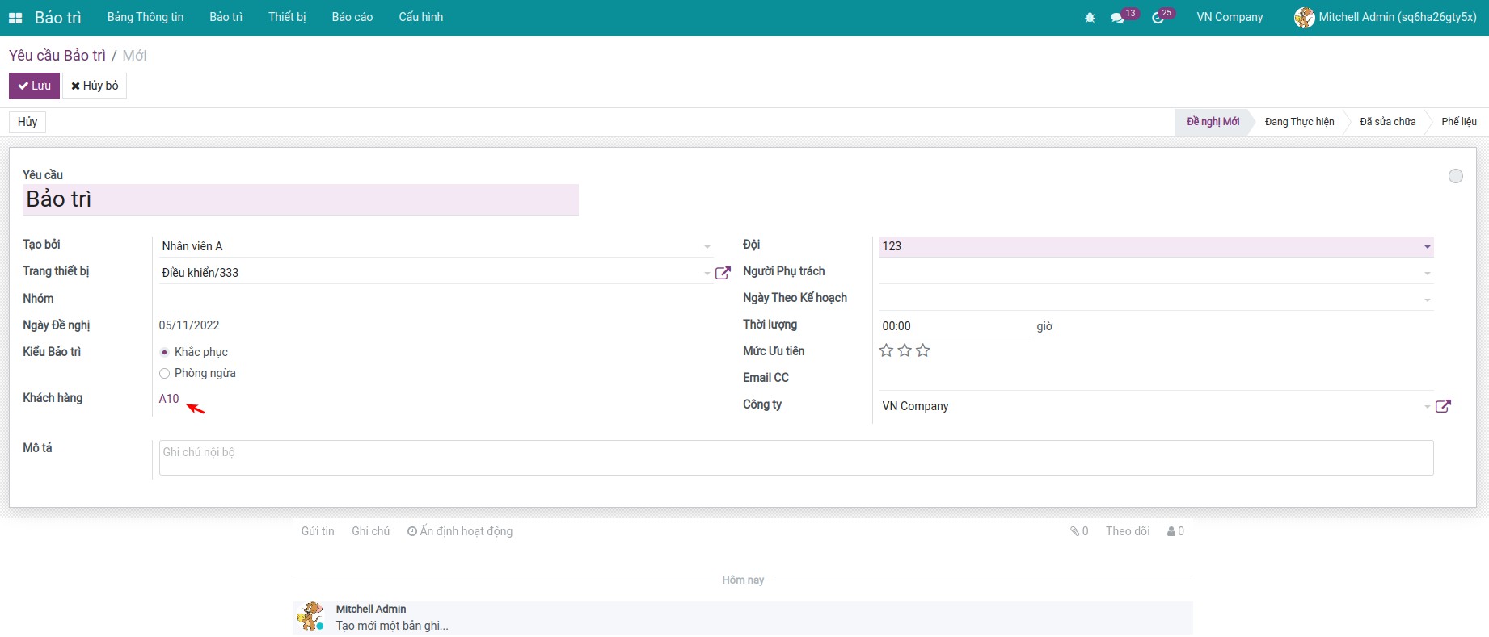This screenshot has width=1489, height=637.
Task: Open the A10 customer link
Action: (x=169, y=399)
